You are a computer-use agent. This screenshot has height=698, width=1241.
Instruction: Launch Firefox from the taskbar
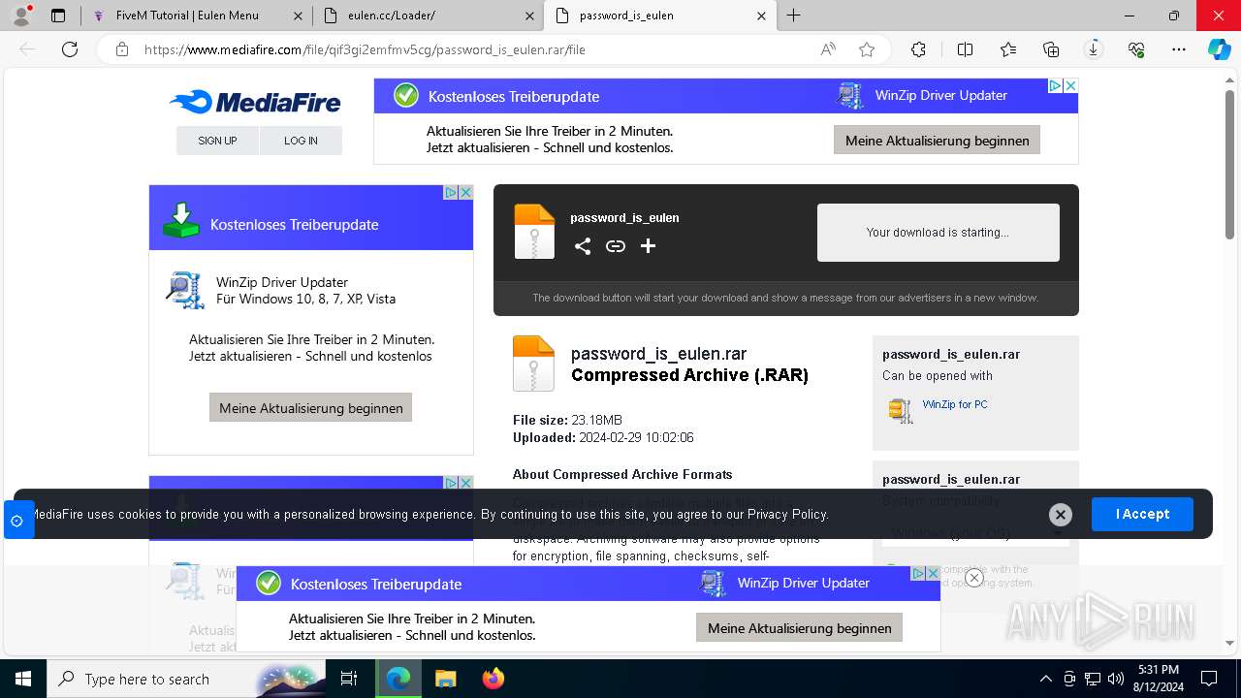pos(493,679)
